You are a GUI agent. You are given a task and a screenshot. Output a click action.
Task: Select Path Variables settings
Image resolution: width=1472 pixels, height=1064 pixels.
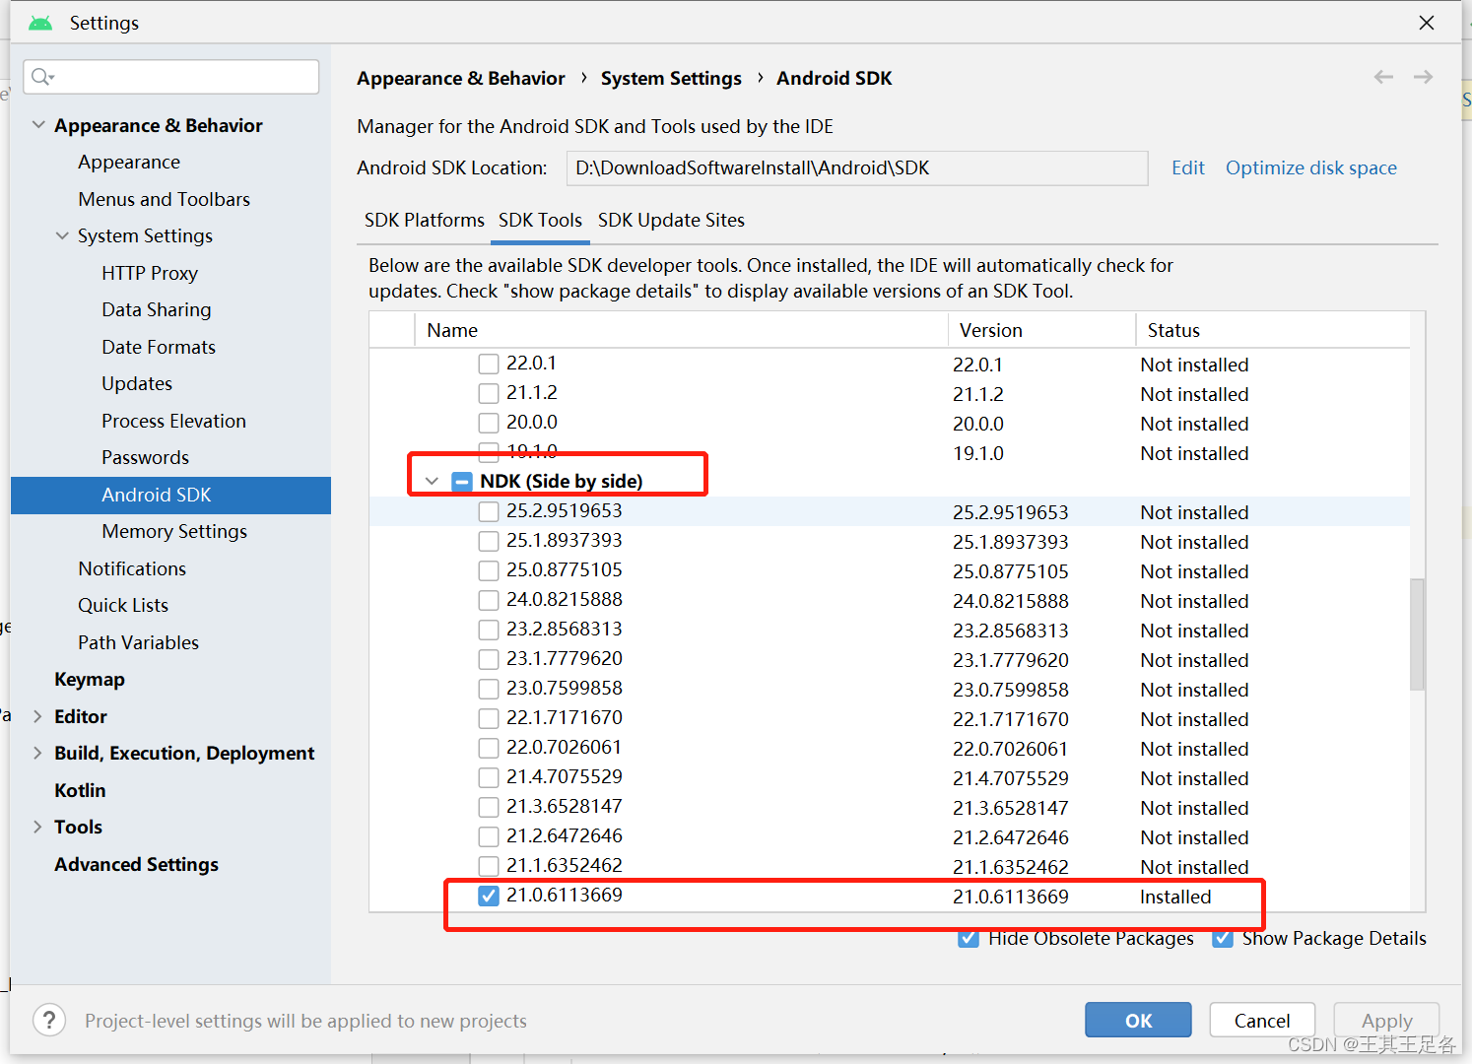[x=138, y=642]
